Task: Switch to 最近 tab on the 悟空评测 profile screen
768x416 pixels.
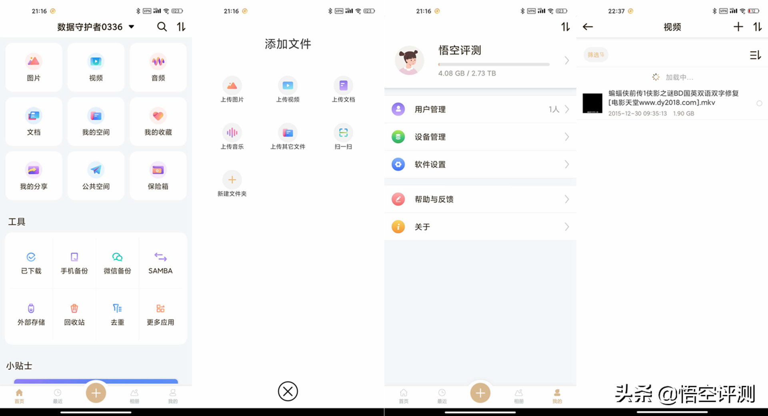Action: pos(442,396)
